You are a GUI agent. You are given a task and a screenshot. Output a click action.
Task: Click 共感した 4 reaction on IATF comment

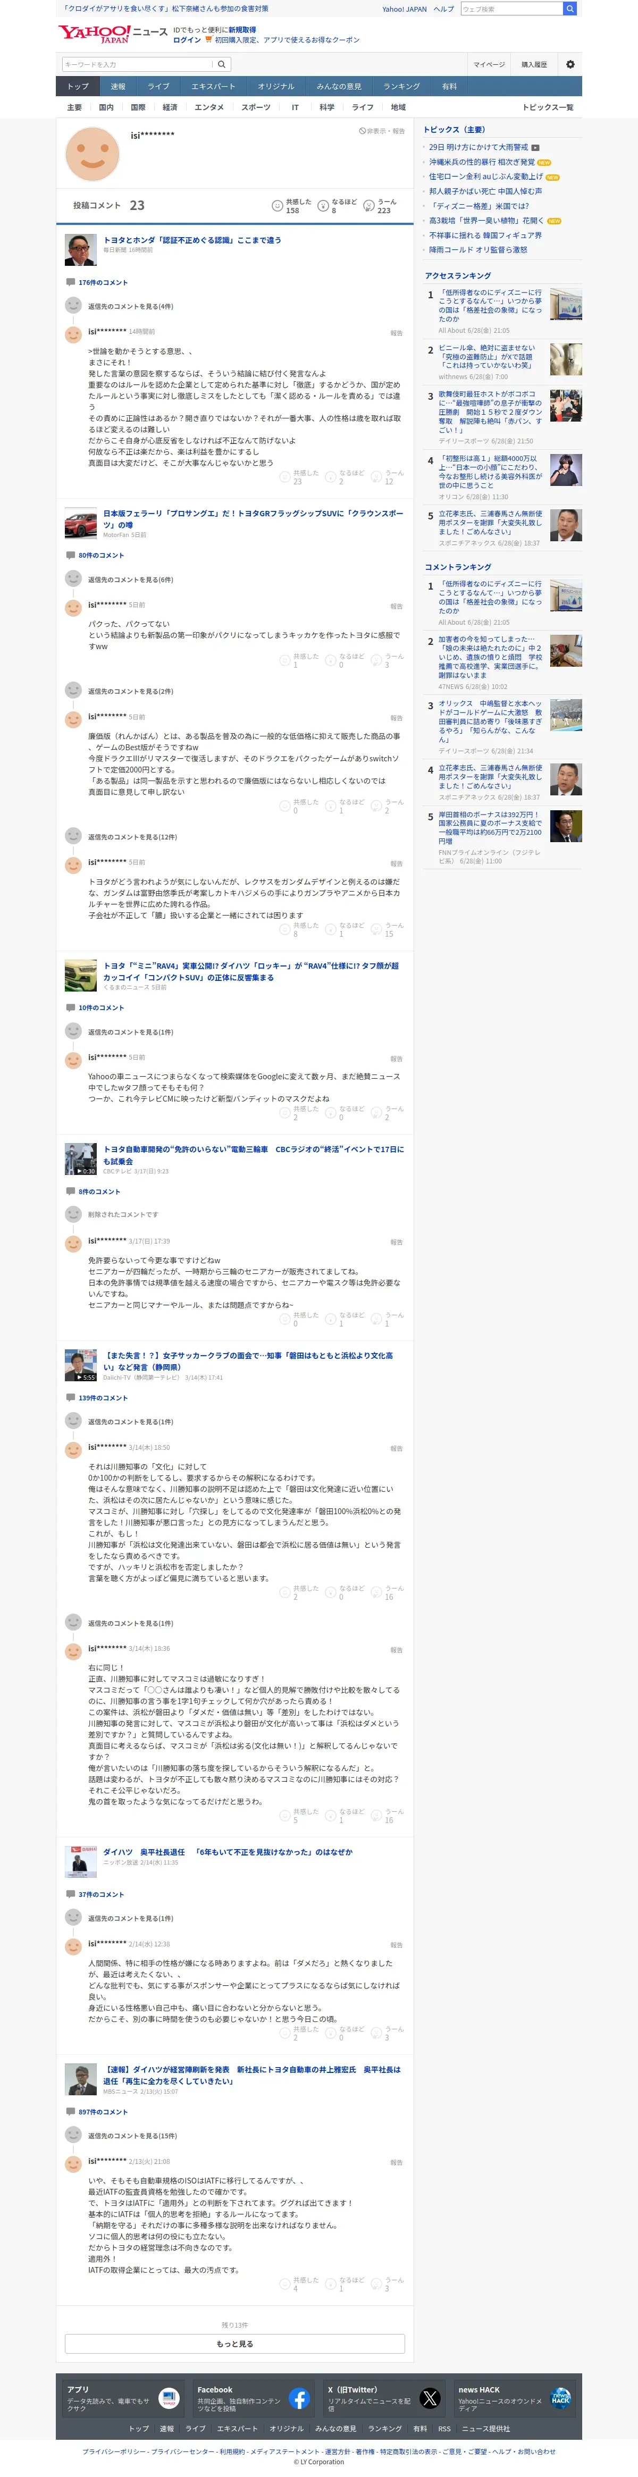tap(298, 2285)
